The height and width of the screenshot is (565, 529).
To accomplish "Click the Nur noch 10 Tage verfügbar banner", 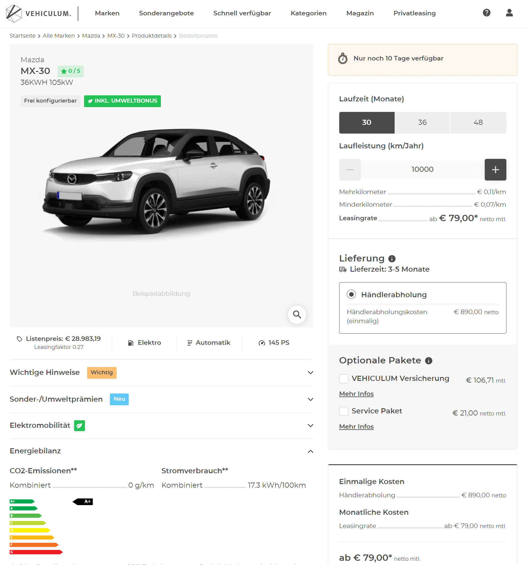I will [423, 60].
